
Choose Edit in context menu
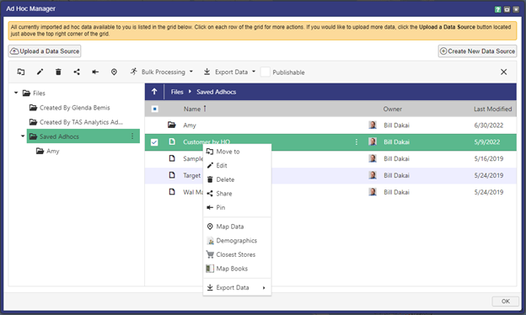[x=237, y=166]
